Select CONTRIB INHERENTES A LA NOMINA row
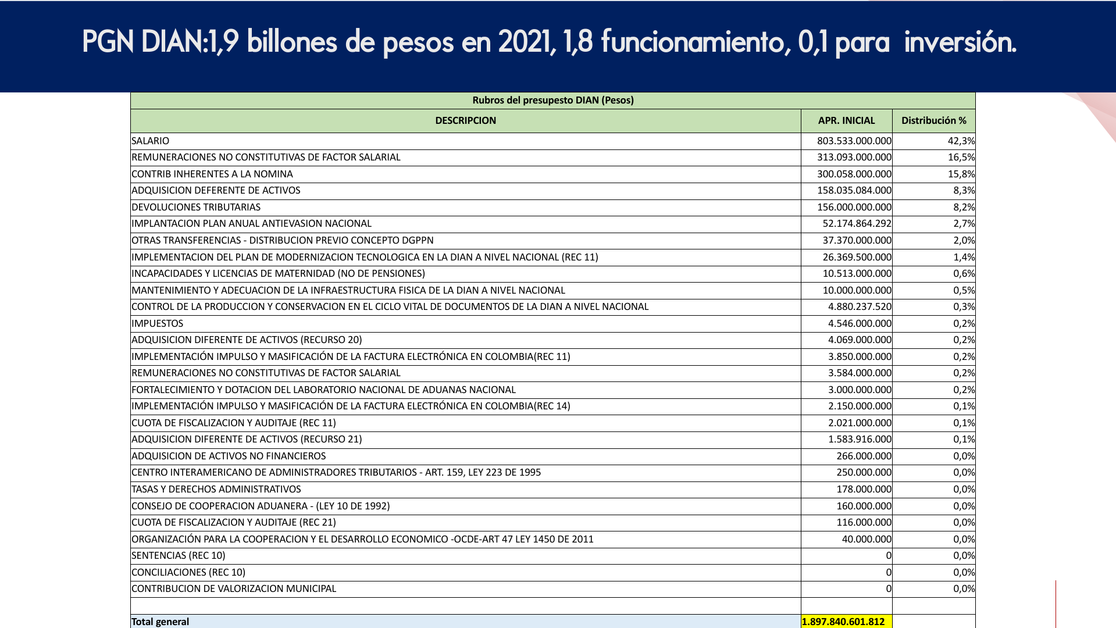 pos(212,174)
